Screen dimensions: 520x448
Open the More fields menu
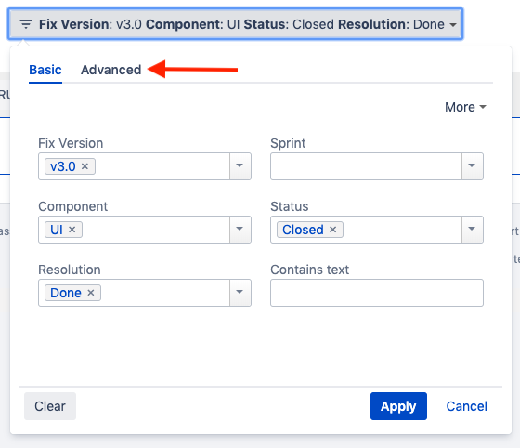[x=465, y=107]
